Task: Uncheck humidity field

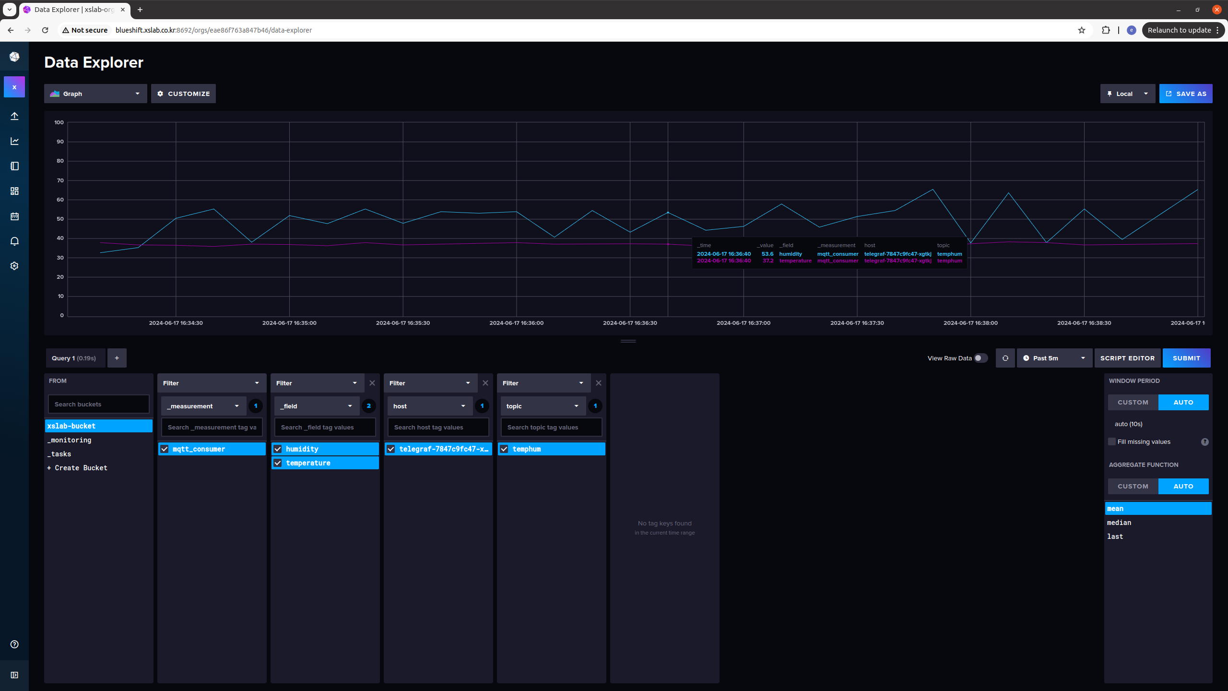Action: pos(278,449)
